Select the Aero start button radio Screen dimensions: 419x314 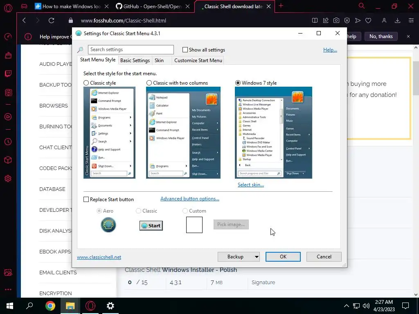tap(99, 211)
